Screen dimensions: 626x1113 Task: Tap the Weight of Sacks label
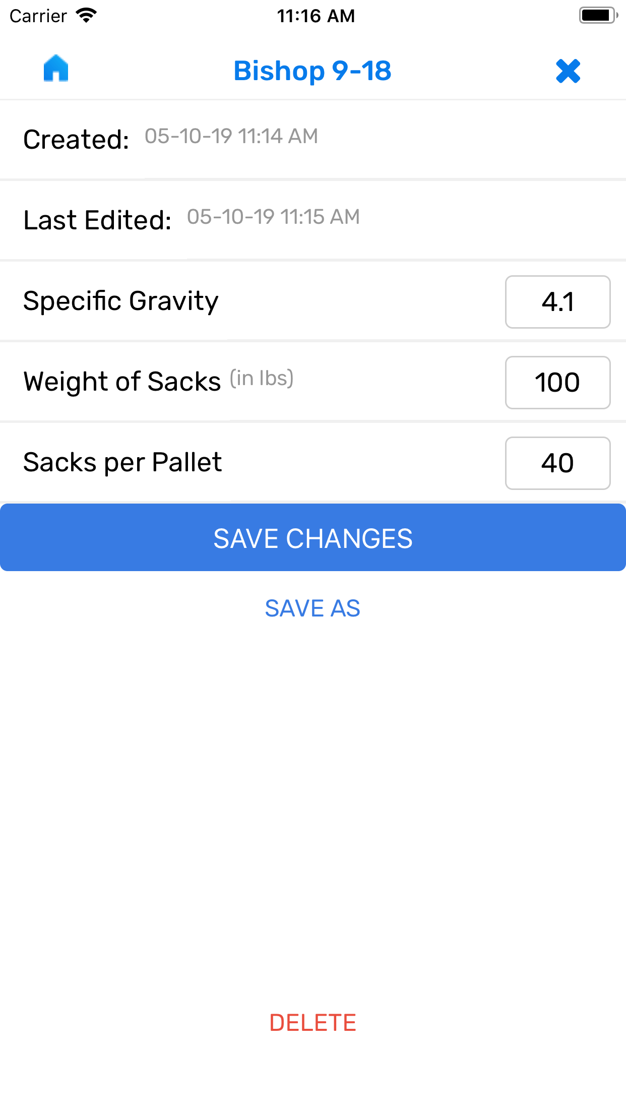point(122,382)
